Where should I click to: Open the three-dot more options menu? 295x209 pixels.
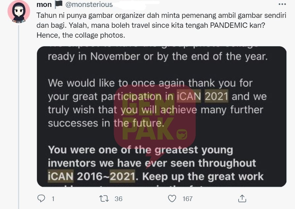click(282, 4)
